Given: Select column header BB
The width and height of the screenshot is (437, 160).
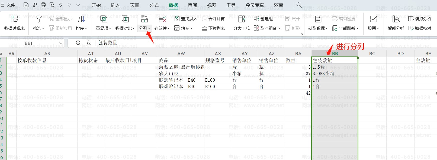Looking at the screenshot, I should tap(335, 54).
